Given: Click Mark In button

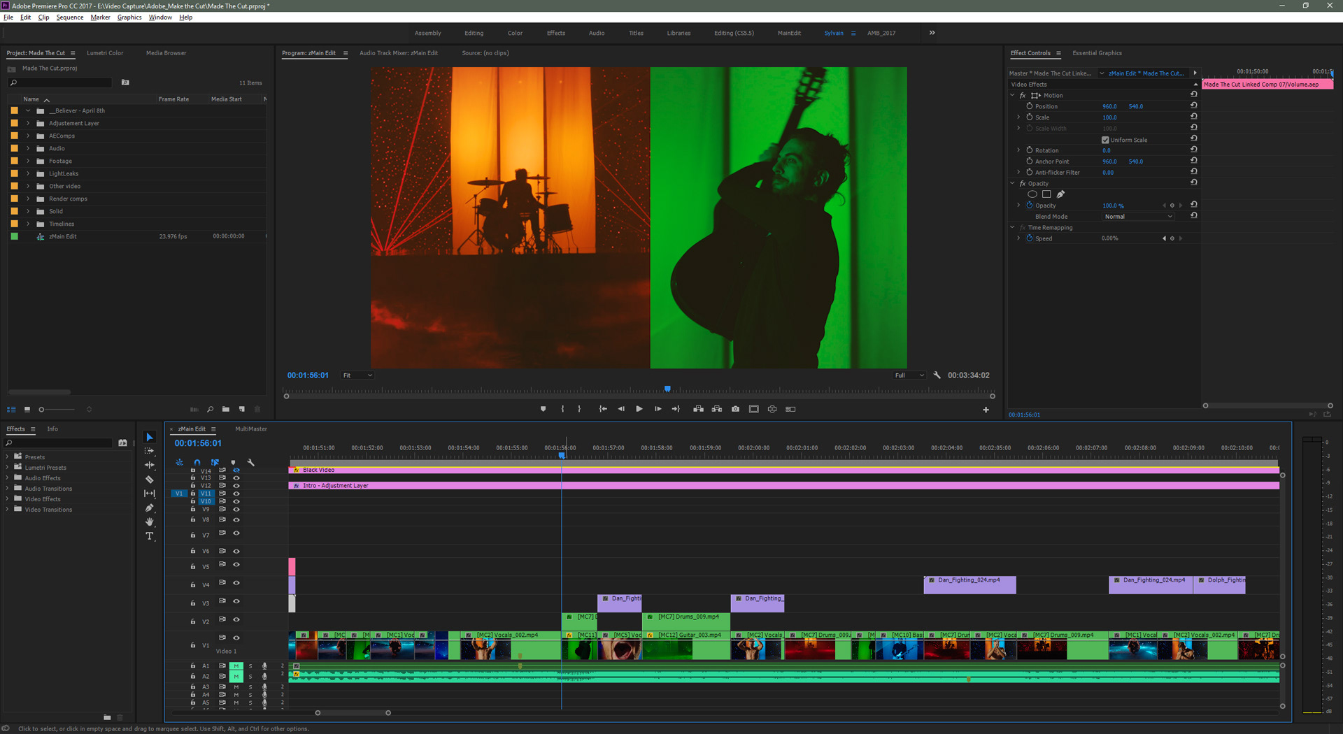Looking at the screenshot, I should point(562,410).
